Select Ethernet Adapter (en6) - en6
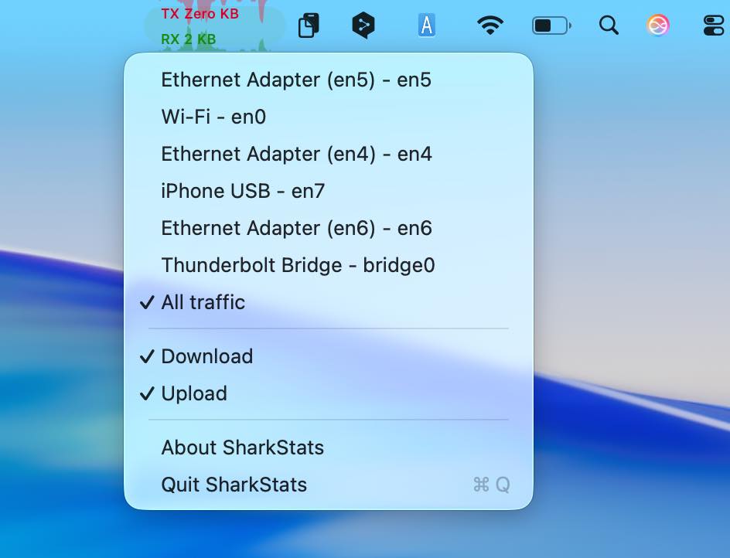The image size is (730, 558). 328,228
